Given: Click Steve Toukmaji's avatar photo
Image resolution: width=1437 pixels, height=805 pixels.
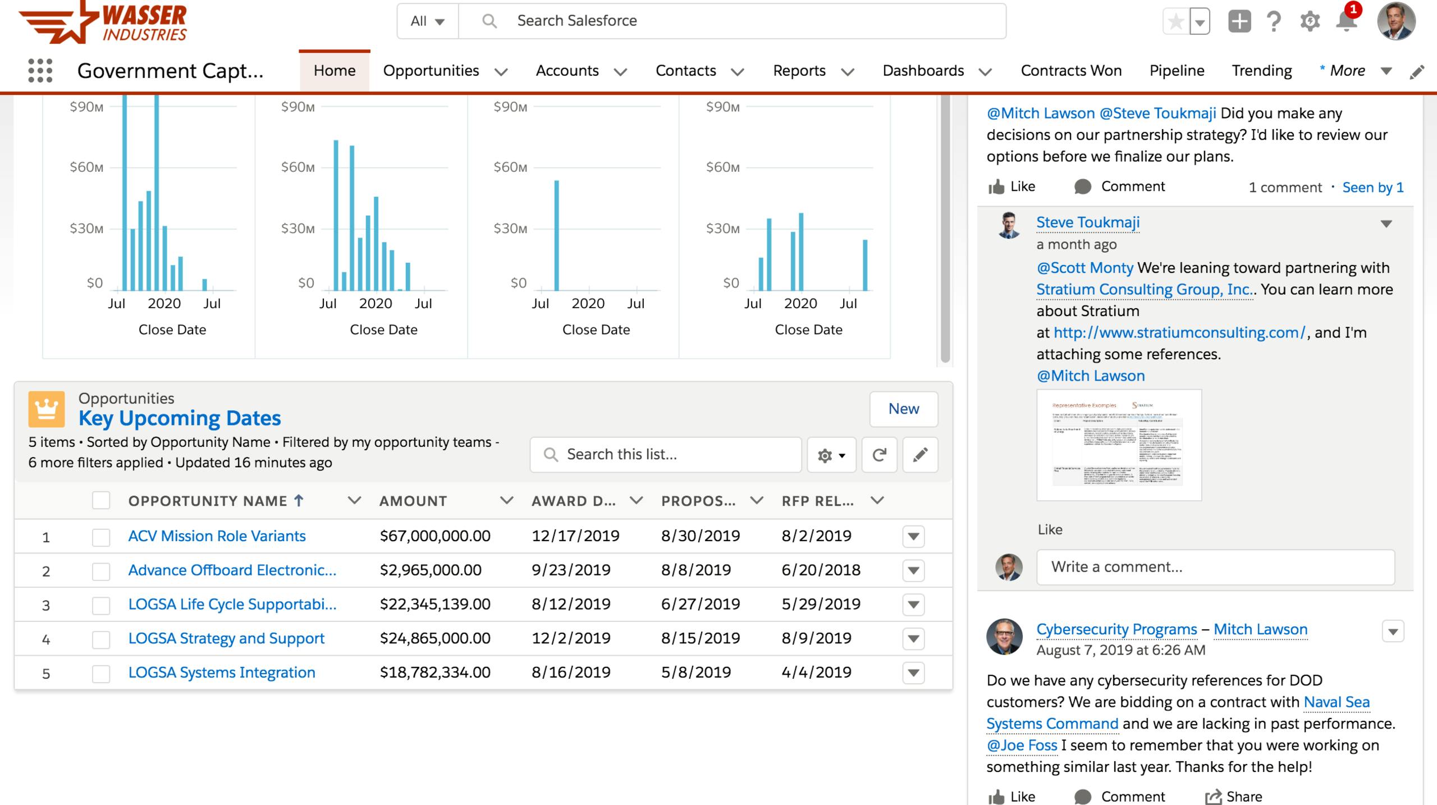Looking at the screenshot, I should point(1009,225).
